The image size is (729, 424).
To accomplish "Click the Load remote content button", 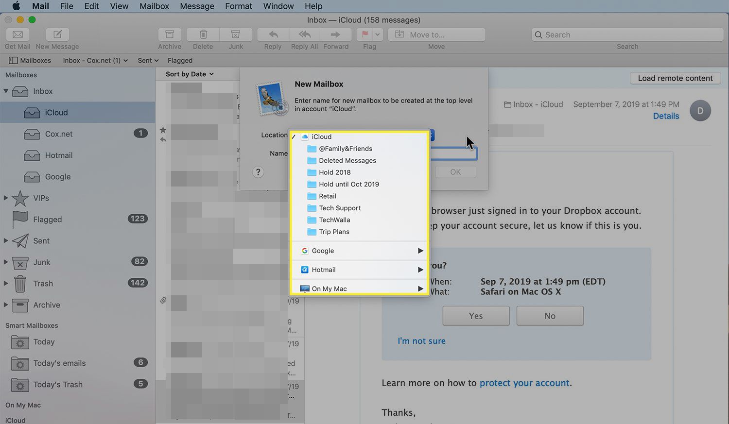I will pyautogui.click(x=675, y=78).
